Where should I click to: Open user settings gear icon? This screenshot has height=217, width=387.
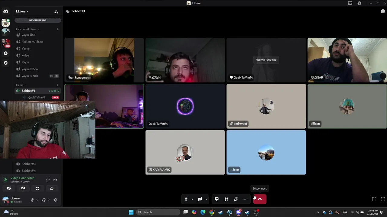click(55, 200)
